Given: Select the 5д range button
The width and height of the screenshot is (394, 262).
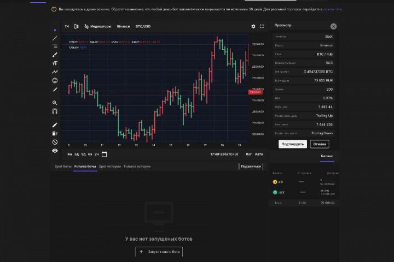Looking at the screenshot, I should pyautogui.click(x=77, y=154).
